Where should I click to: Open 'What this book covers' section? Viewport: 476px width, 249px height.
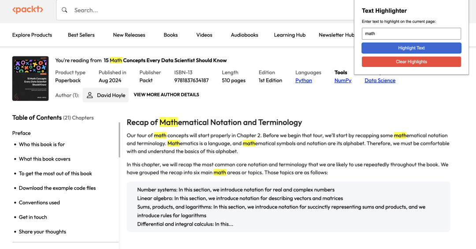pos(45,159)
